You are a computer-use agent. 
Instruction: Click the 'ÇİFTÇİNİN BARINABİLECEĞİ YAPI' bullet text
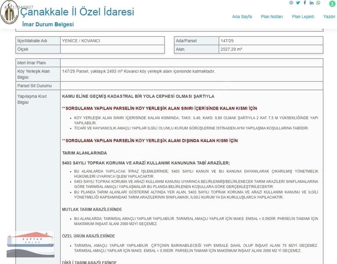pos(196,248)
